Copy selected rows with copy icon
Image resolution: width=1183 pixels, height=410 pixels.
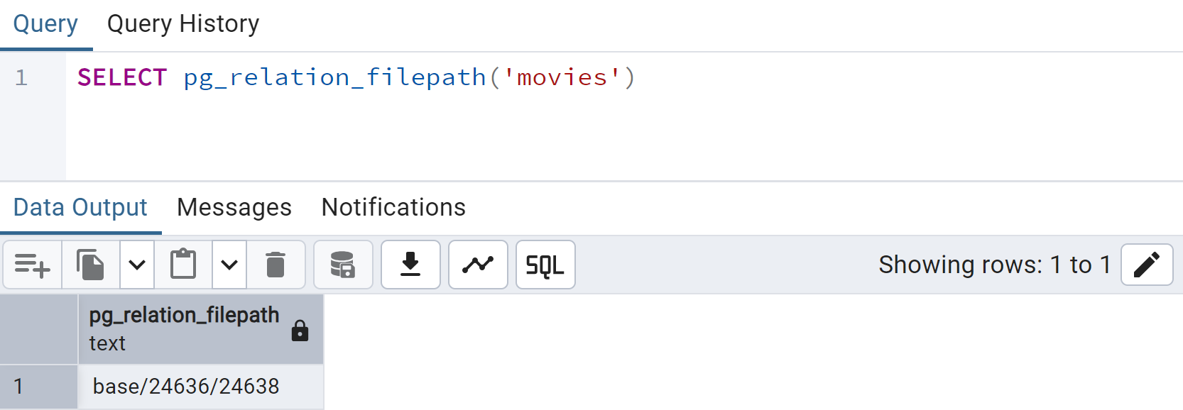91,265
